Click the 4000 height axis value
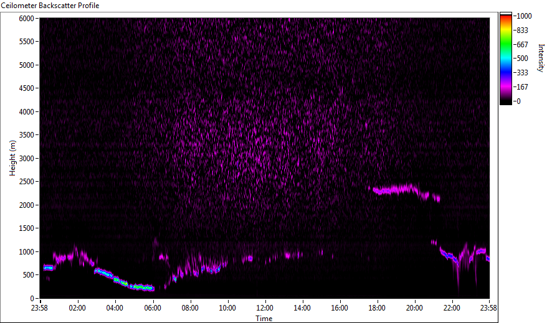The width and height of the screenshot is (547, 323). point(27,112)
